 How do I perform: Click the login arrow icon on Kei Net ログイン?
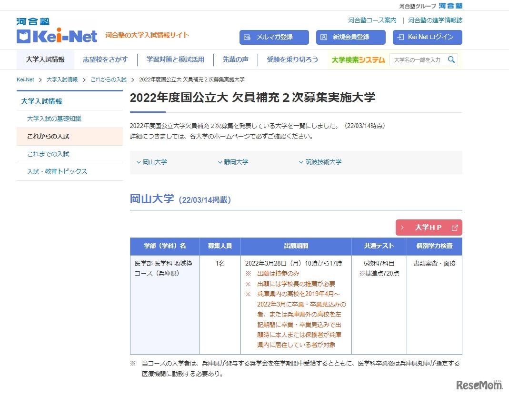coord(401,37)
